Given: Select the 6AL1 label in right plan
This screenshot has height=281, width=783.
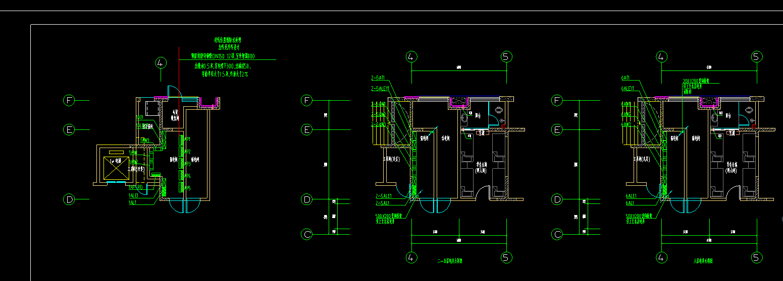Looking at the screenshot, I should coord(630,203).
